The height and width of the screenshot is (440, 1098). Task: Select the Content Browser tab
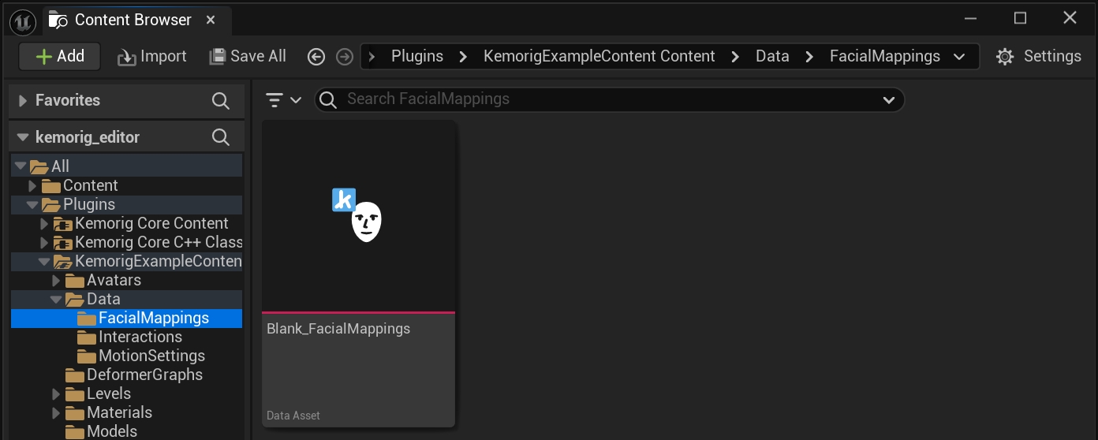(x=133, y=21)
